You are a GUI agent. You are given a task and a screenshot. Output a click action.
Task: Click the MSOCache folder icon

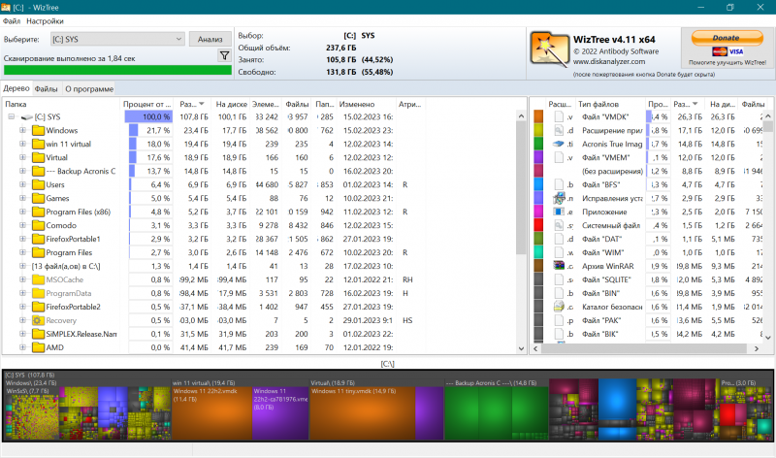point(38,279)
